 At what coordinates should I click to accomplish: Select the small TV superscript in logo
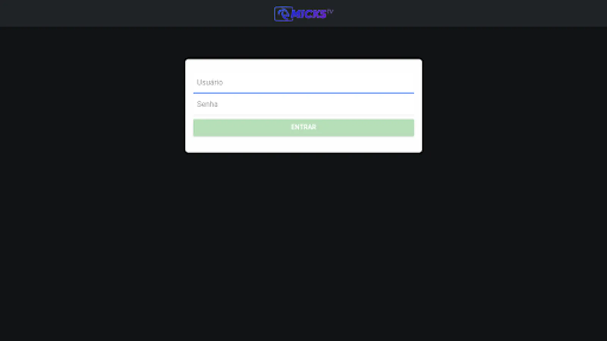[330, 11]
